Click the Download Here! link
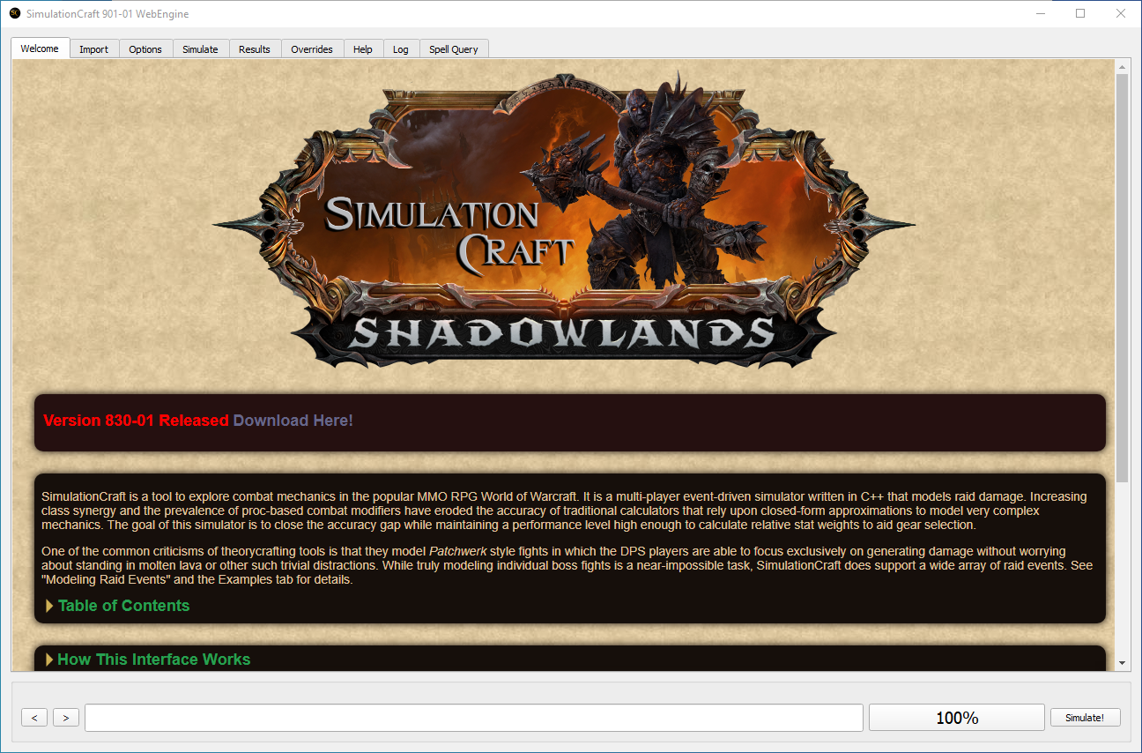 (293, 421)
